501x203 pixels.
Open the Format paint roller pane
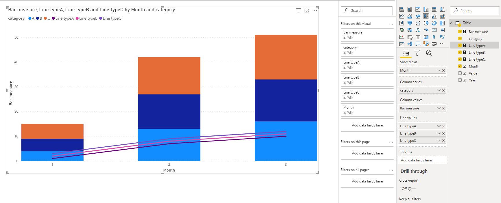[417, 53]
